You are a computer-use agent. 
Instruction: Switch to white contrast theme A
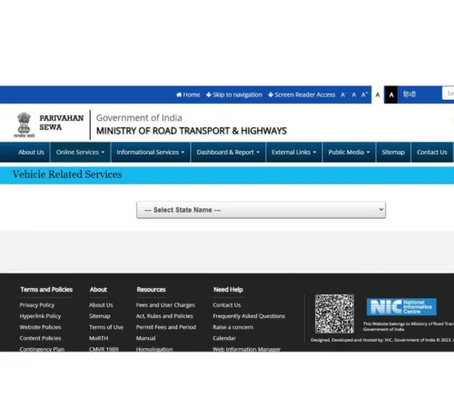pyautogui.click(x=378, y=95)
